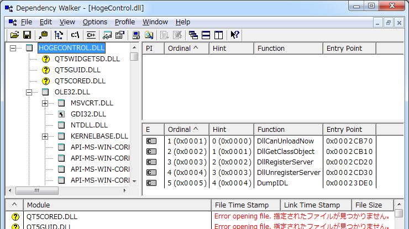The image size is (409, 229).
Task: Open a file with the toolbar folder icon
Action: [x=14, y=35]
